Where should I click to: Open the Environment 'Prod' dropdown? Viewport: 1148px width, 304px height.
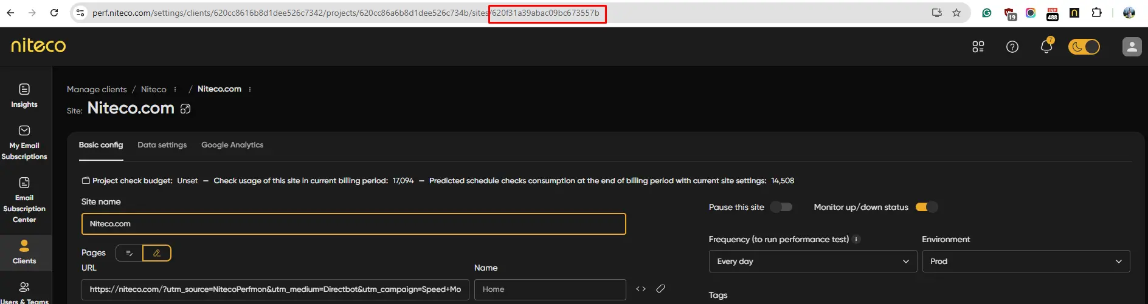click(1026, 262)
